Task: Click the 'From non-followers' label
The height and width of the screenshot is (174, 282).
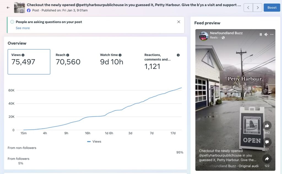Action: tap(22, 148)
